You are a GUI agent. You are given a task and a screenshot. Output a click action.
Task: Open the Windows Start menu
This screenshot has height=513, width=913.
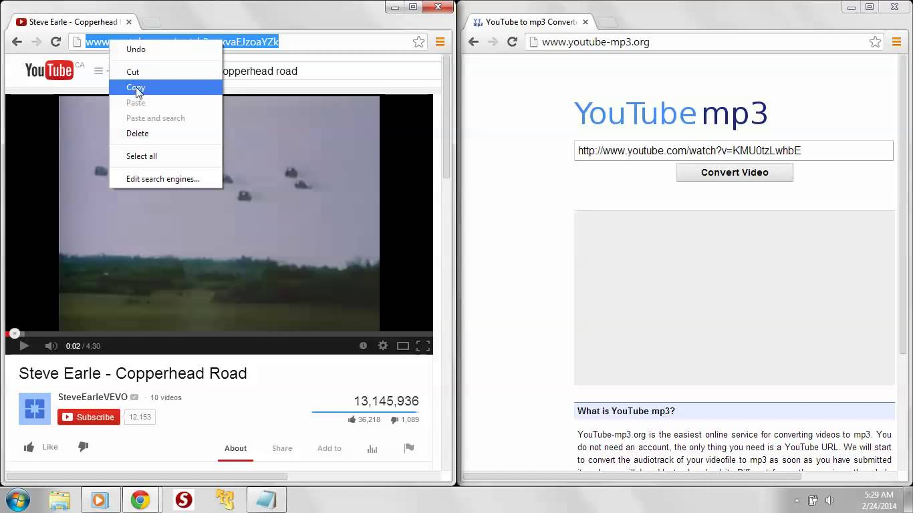[18, 500]
